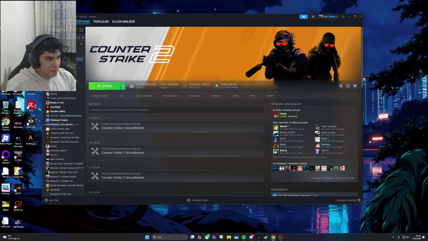
Task: Open Atölye tab
Action: click(235, 96)
